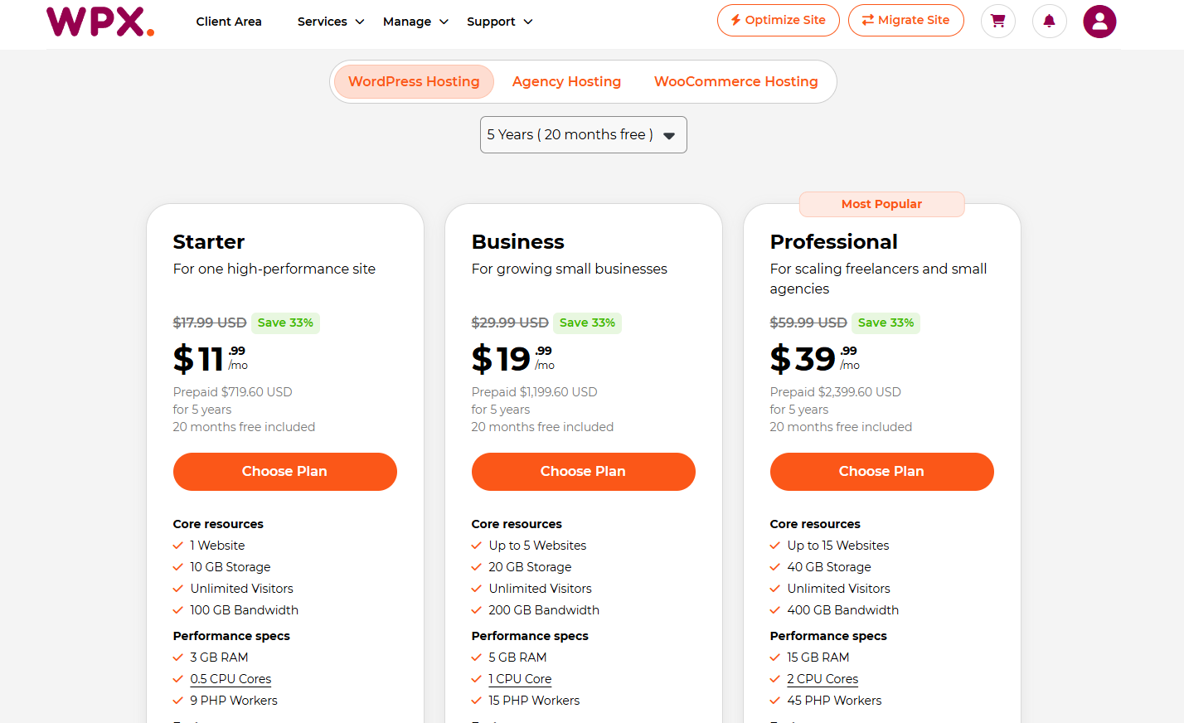Screen dimensions: 1184x723
Task: Open the Client Area page
Action: point(229,22)
